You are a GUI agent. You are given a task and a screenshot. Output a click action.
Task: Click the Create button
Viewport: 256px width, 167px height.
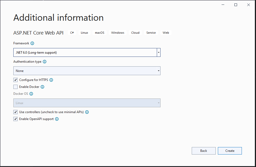(x=230, y=151)
